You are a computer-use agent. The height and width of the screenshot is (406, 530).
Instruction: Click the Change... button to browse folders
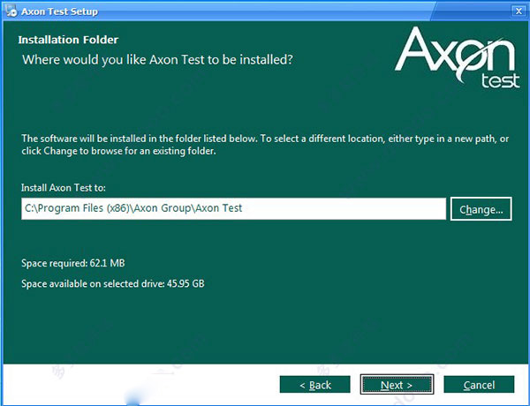481,209
